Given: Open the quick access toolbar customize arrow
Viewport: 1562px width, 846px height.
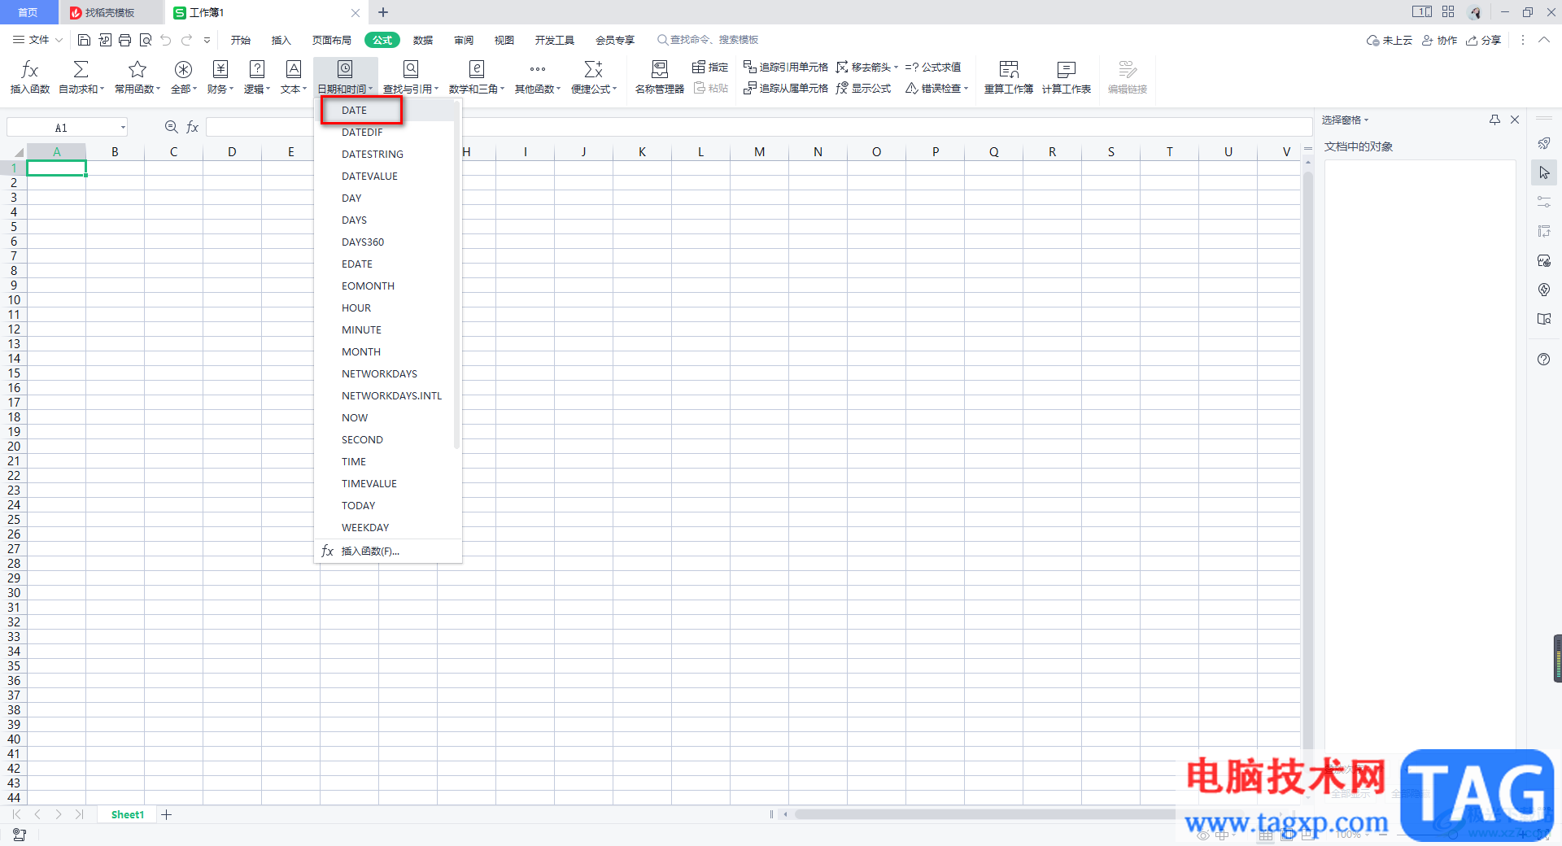Looking at the screenshot, I should [x=207, y=40].
